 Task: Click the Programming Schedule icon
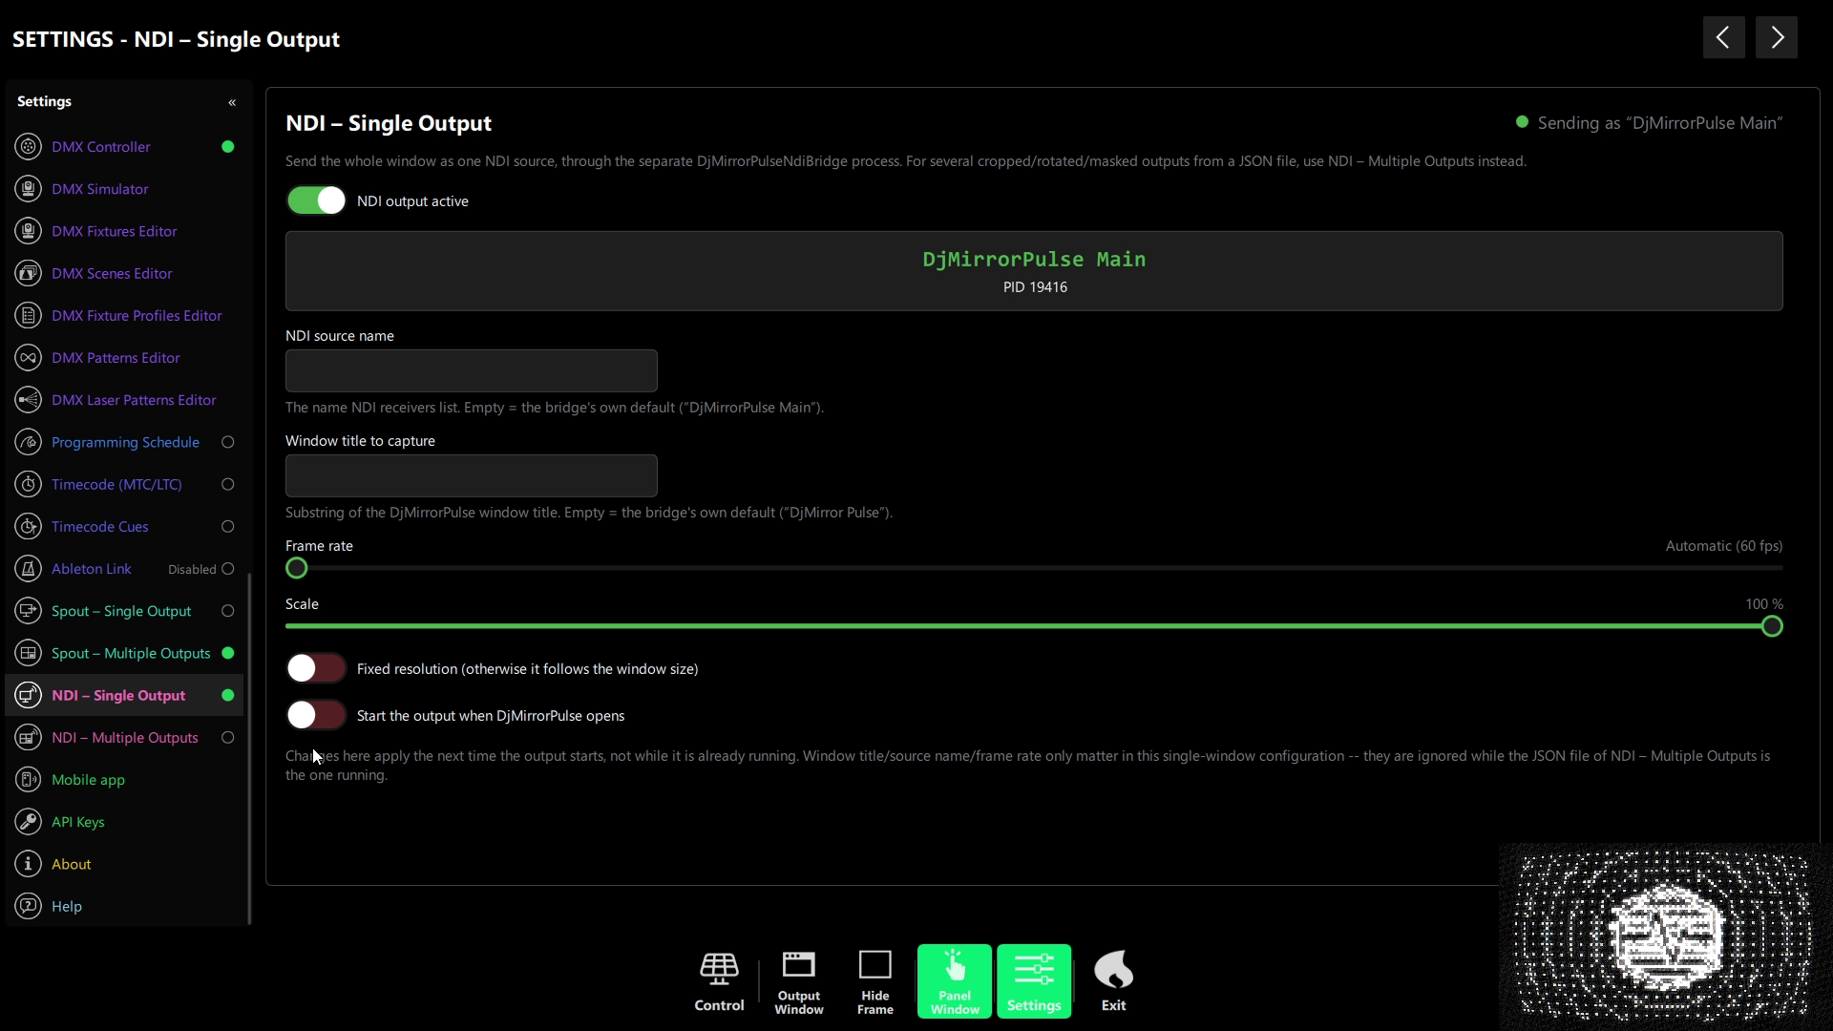coord(29,442)
